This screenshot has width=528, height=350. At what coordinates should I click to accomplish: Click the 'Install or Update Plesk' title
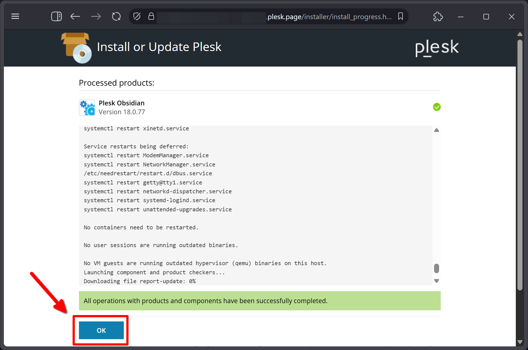[x=159, y=47]
